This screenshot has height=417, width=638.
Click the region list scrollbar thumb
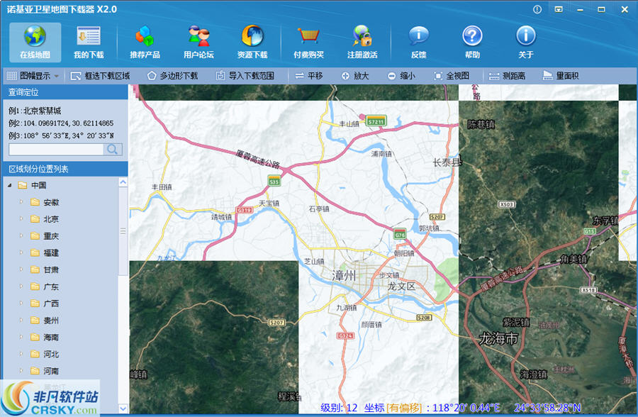pyautogui.click(x=123, y=231)
